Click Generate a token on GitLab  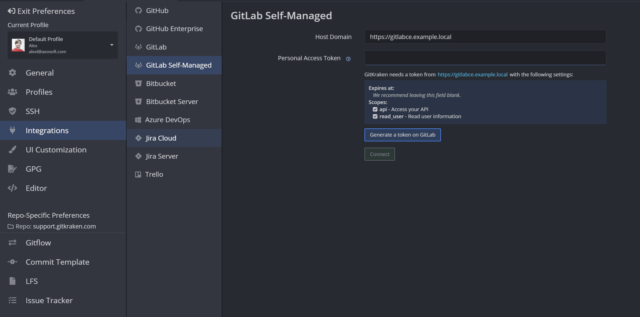(402, 135)
